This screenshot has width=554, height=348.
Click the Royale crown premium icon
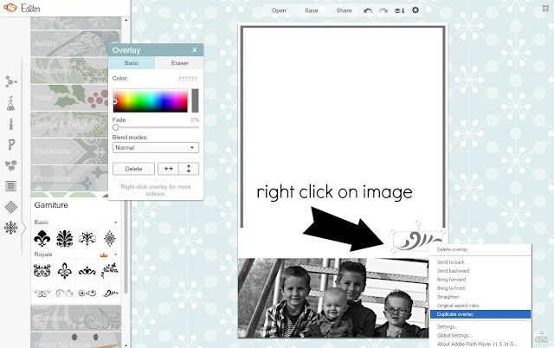pos(104,255)
